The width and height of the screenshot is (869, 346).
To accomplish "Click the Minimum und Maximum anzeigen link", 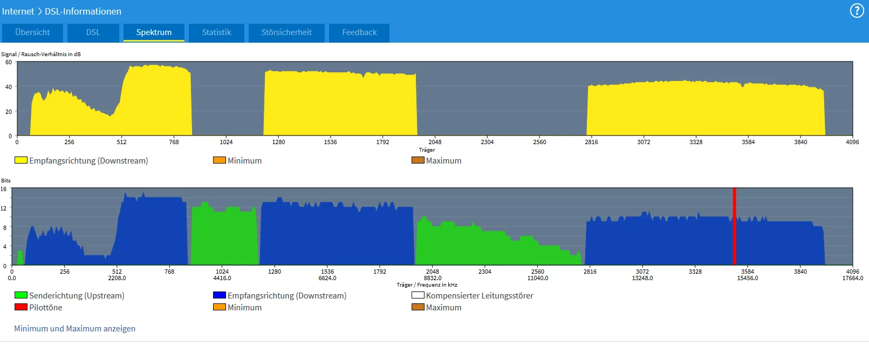I will pyautogui.click(x=74, y=328).
